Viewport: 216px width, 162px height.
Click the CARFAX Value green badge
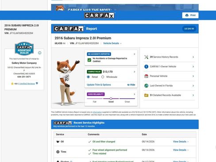coord(94,72)
